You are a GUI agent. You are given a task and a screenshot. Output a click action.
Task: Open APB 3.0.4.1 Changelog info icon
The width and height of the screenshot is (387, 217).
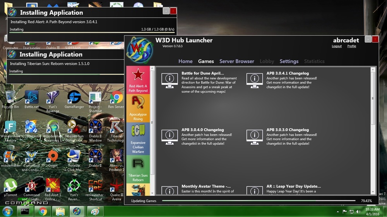[255, 81]
